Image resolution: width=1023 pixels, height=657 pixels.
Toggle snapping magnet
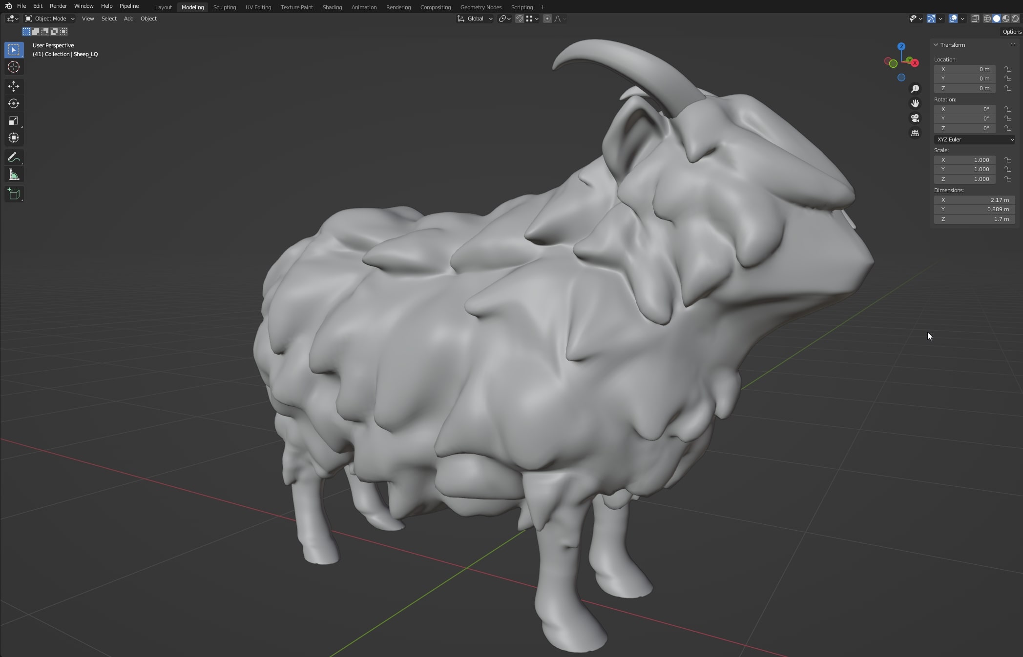(x=520, y=19)
